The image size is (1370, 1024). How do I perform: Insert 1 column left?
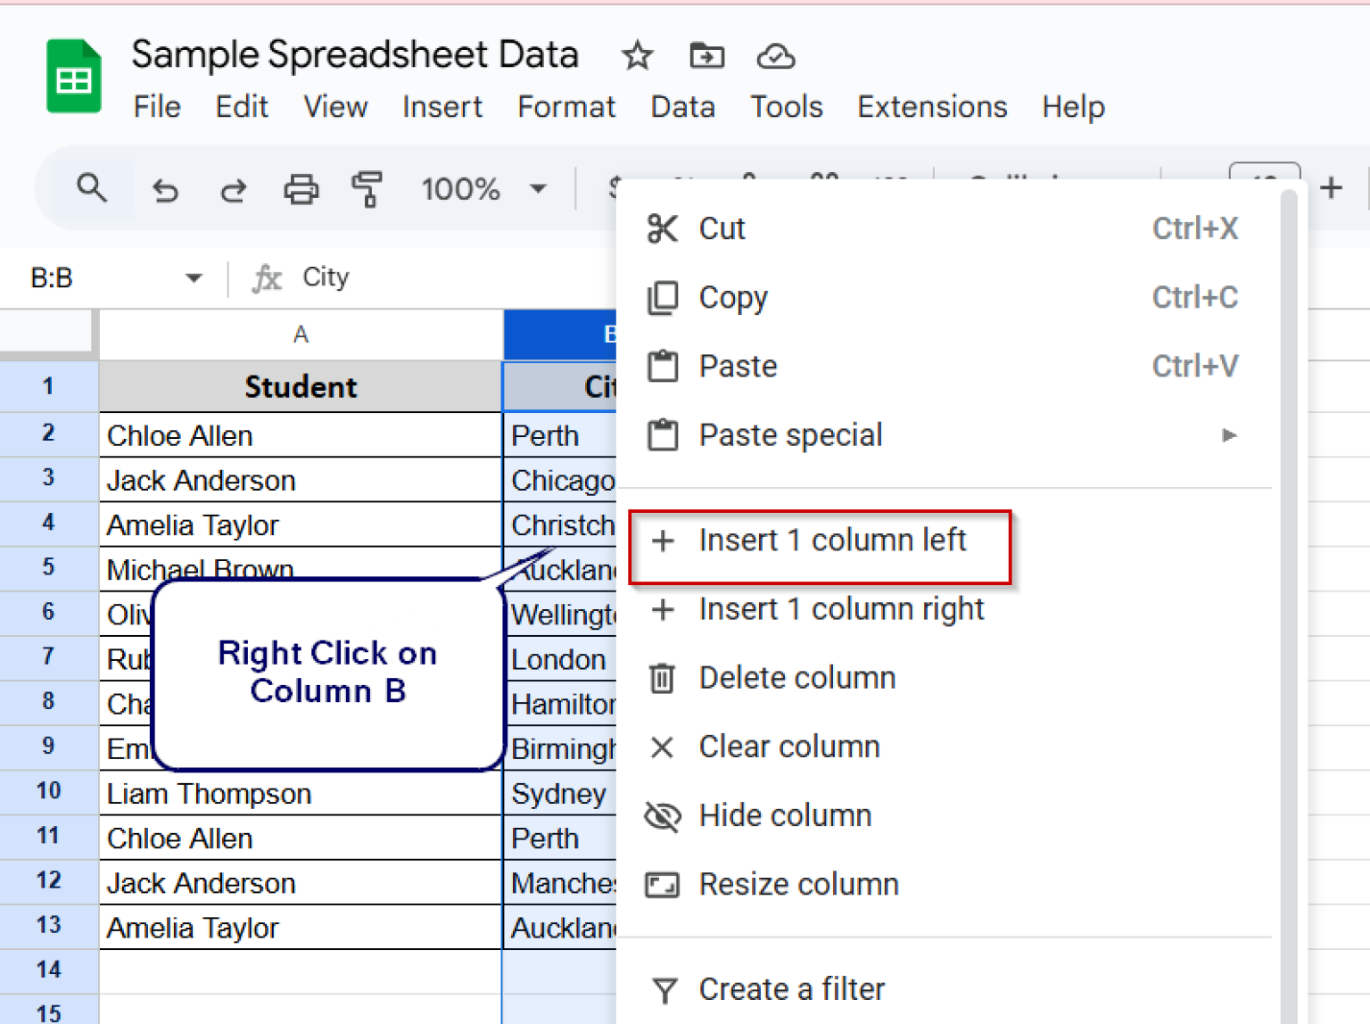[832, 540]
